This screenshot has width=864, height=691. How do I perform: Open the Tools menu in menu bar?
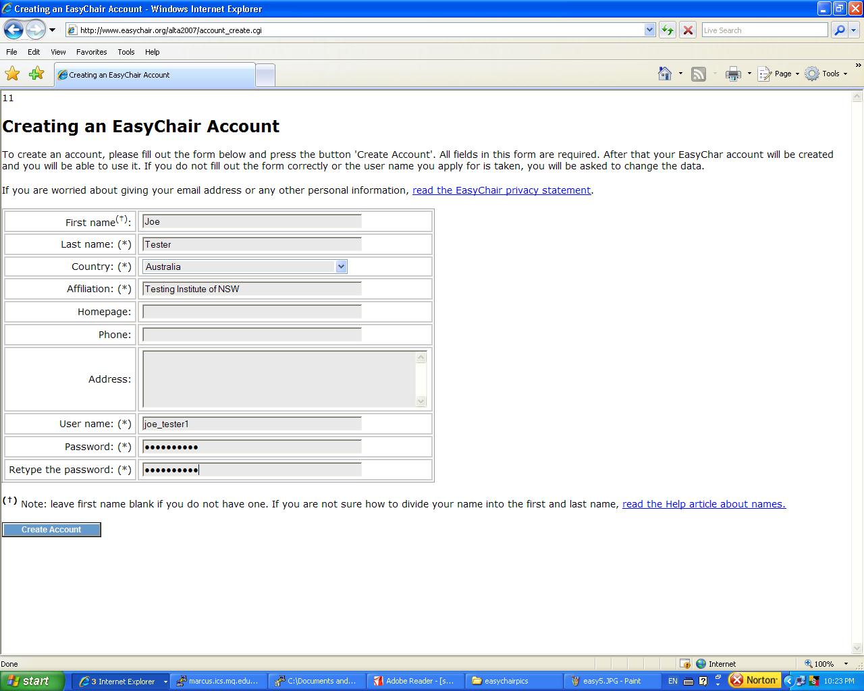[x=126, y=52]
